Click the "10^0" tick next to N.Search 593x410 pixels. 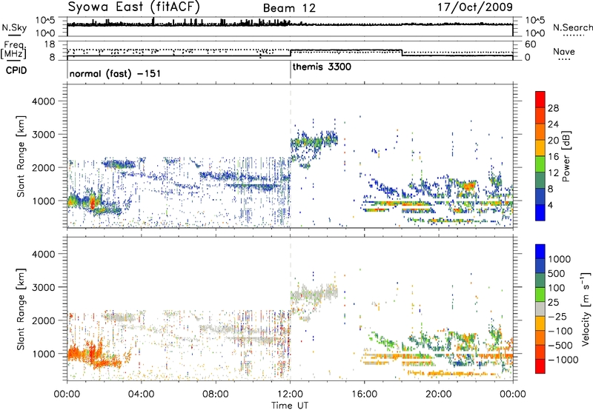535,33
